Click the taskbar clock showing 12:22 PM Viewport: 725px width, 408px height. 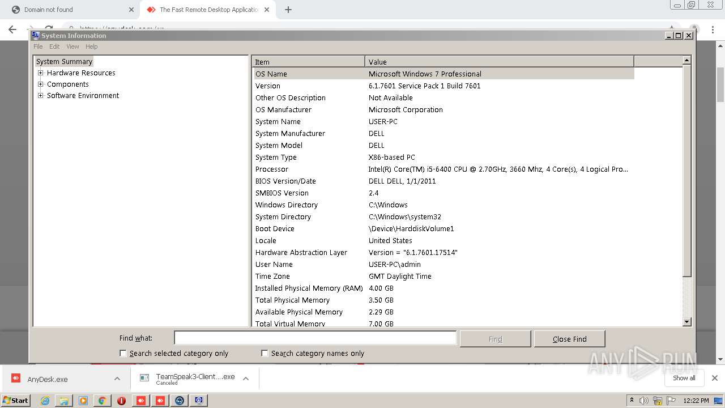point(696,401)
